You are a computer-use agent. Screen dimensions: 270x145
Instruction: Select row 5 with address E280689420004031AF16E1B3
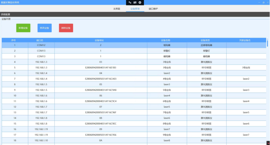tap(134, 67)
